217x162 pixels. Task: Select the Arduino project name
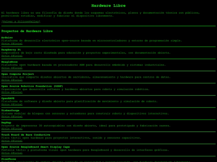(x=7, y=38)
